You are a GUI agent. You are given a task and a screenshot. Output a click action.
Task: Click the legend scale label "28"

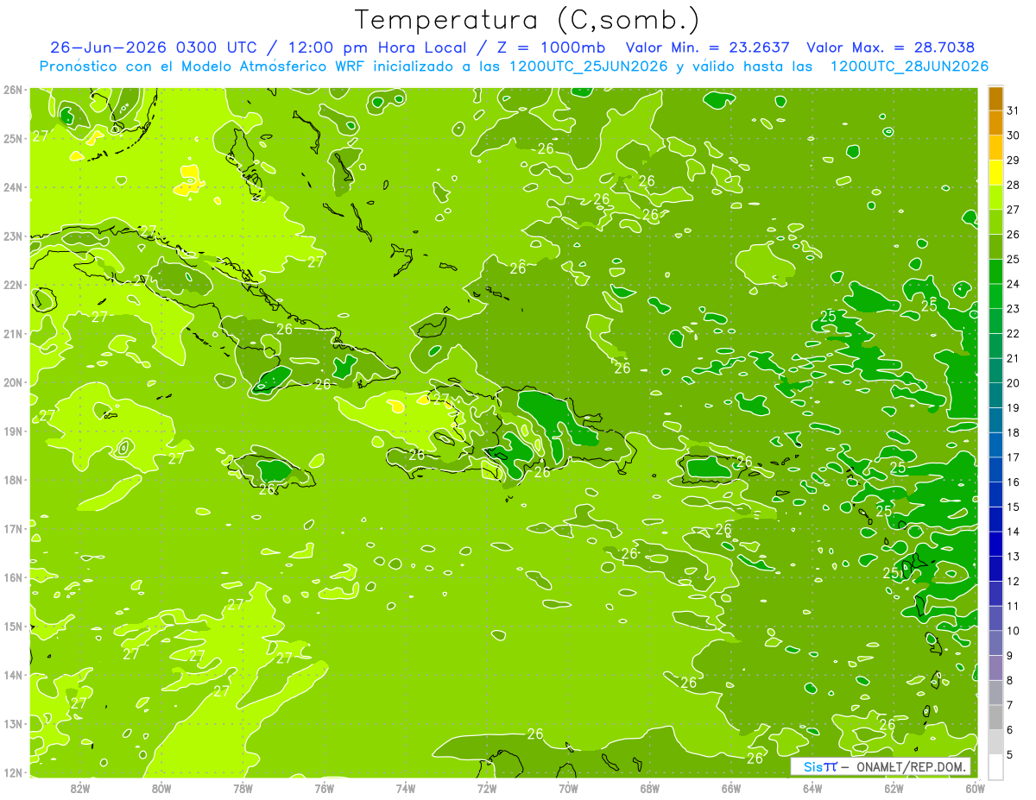(1013, 185)
